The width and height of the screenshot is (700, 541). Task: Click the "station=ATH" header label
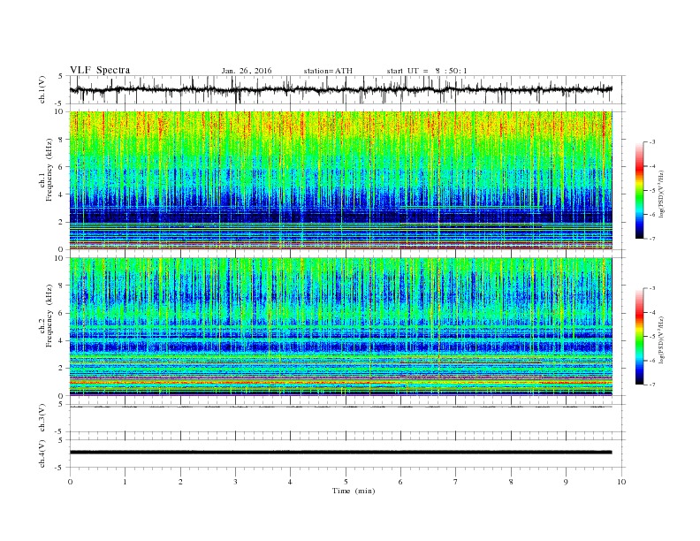328,71
